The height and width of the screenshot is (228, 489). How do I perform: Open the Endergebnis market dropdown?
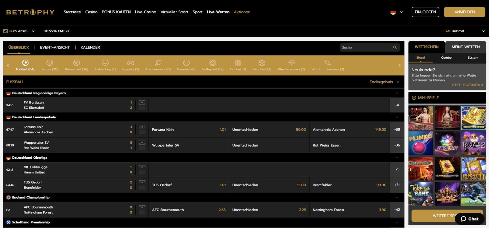click(384, 82)
